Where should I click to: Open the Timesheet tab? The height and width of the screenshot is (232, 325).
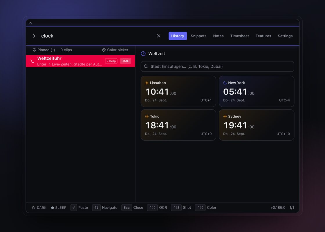[x=239, y=36]
